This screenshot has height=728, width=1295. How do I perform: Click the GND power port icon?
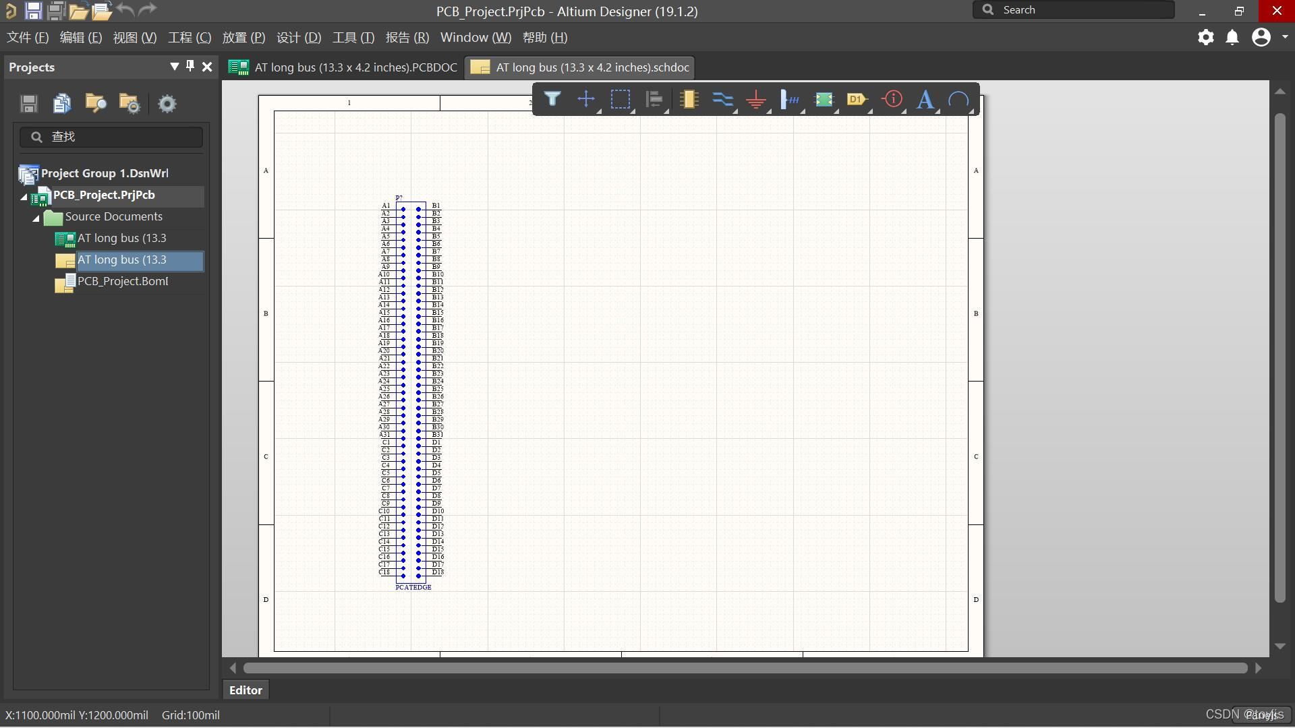(756, 100)
